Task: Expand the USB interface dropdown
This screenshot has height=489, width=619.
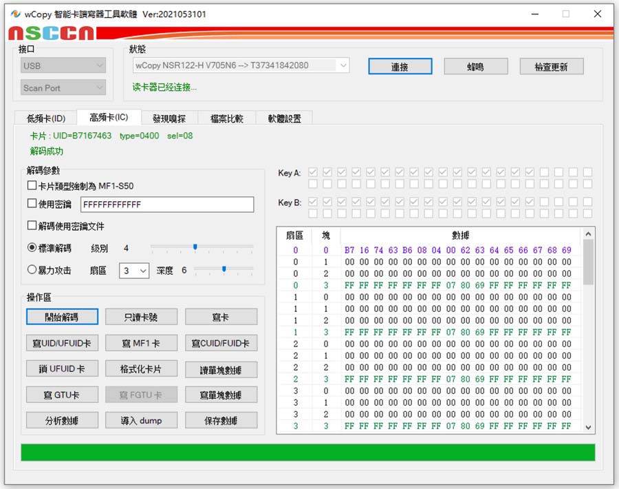Action: tap(64, 66)
